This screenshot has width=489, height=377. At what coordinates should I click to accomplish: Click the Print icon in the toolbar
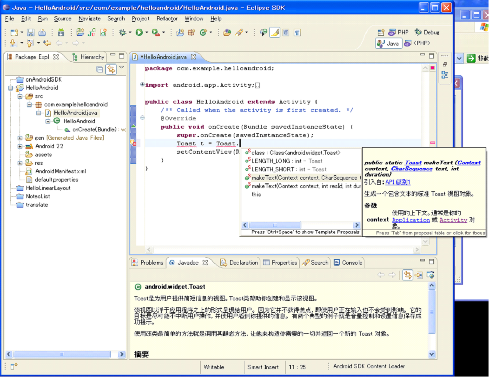(x=42, y=32)
